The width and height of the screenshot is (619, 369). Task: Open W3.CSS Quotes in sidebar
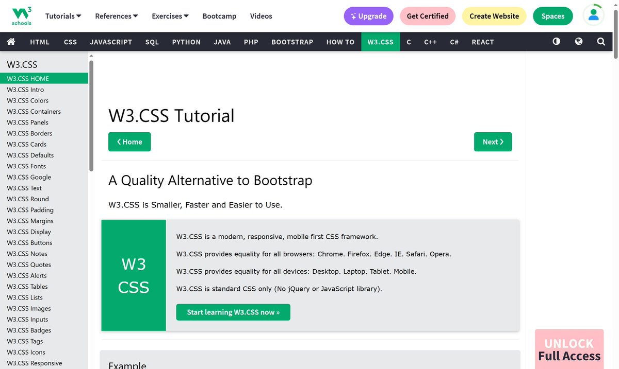pos(44,265)
